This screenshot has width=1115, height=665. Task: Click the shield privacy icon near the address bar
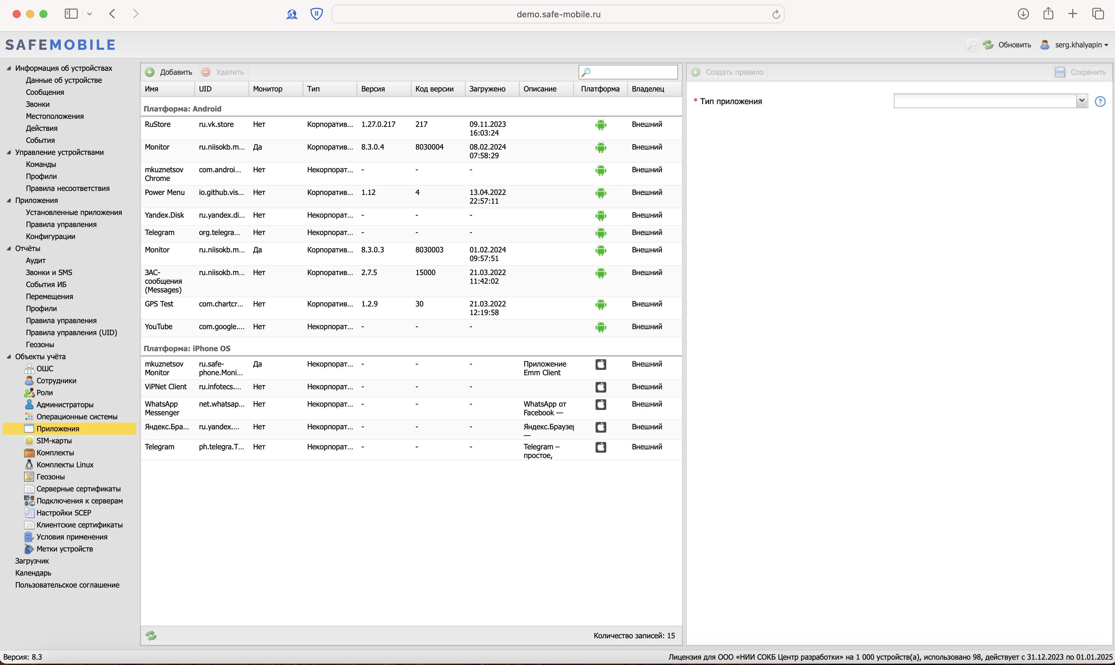(317, 14)
